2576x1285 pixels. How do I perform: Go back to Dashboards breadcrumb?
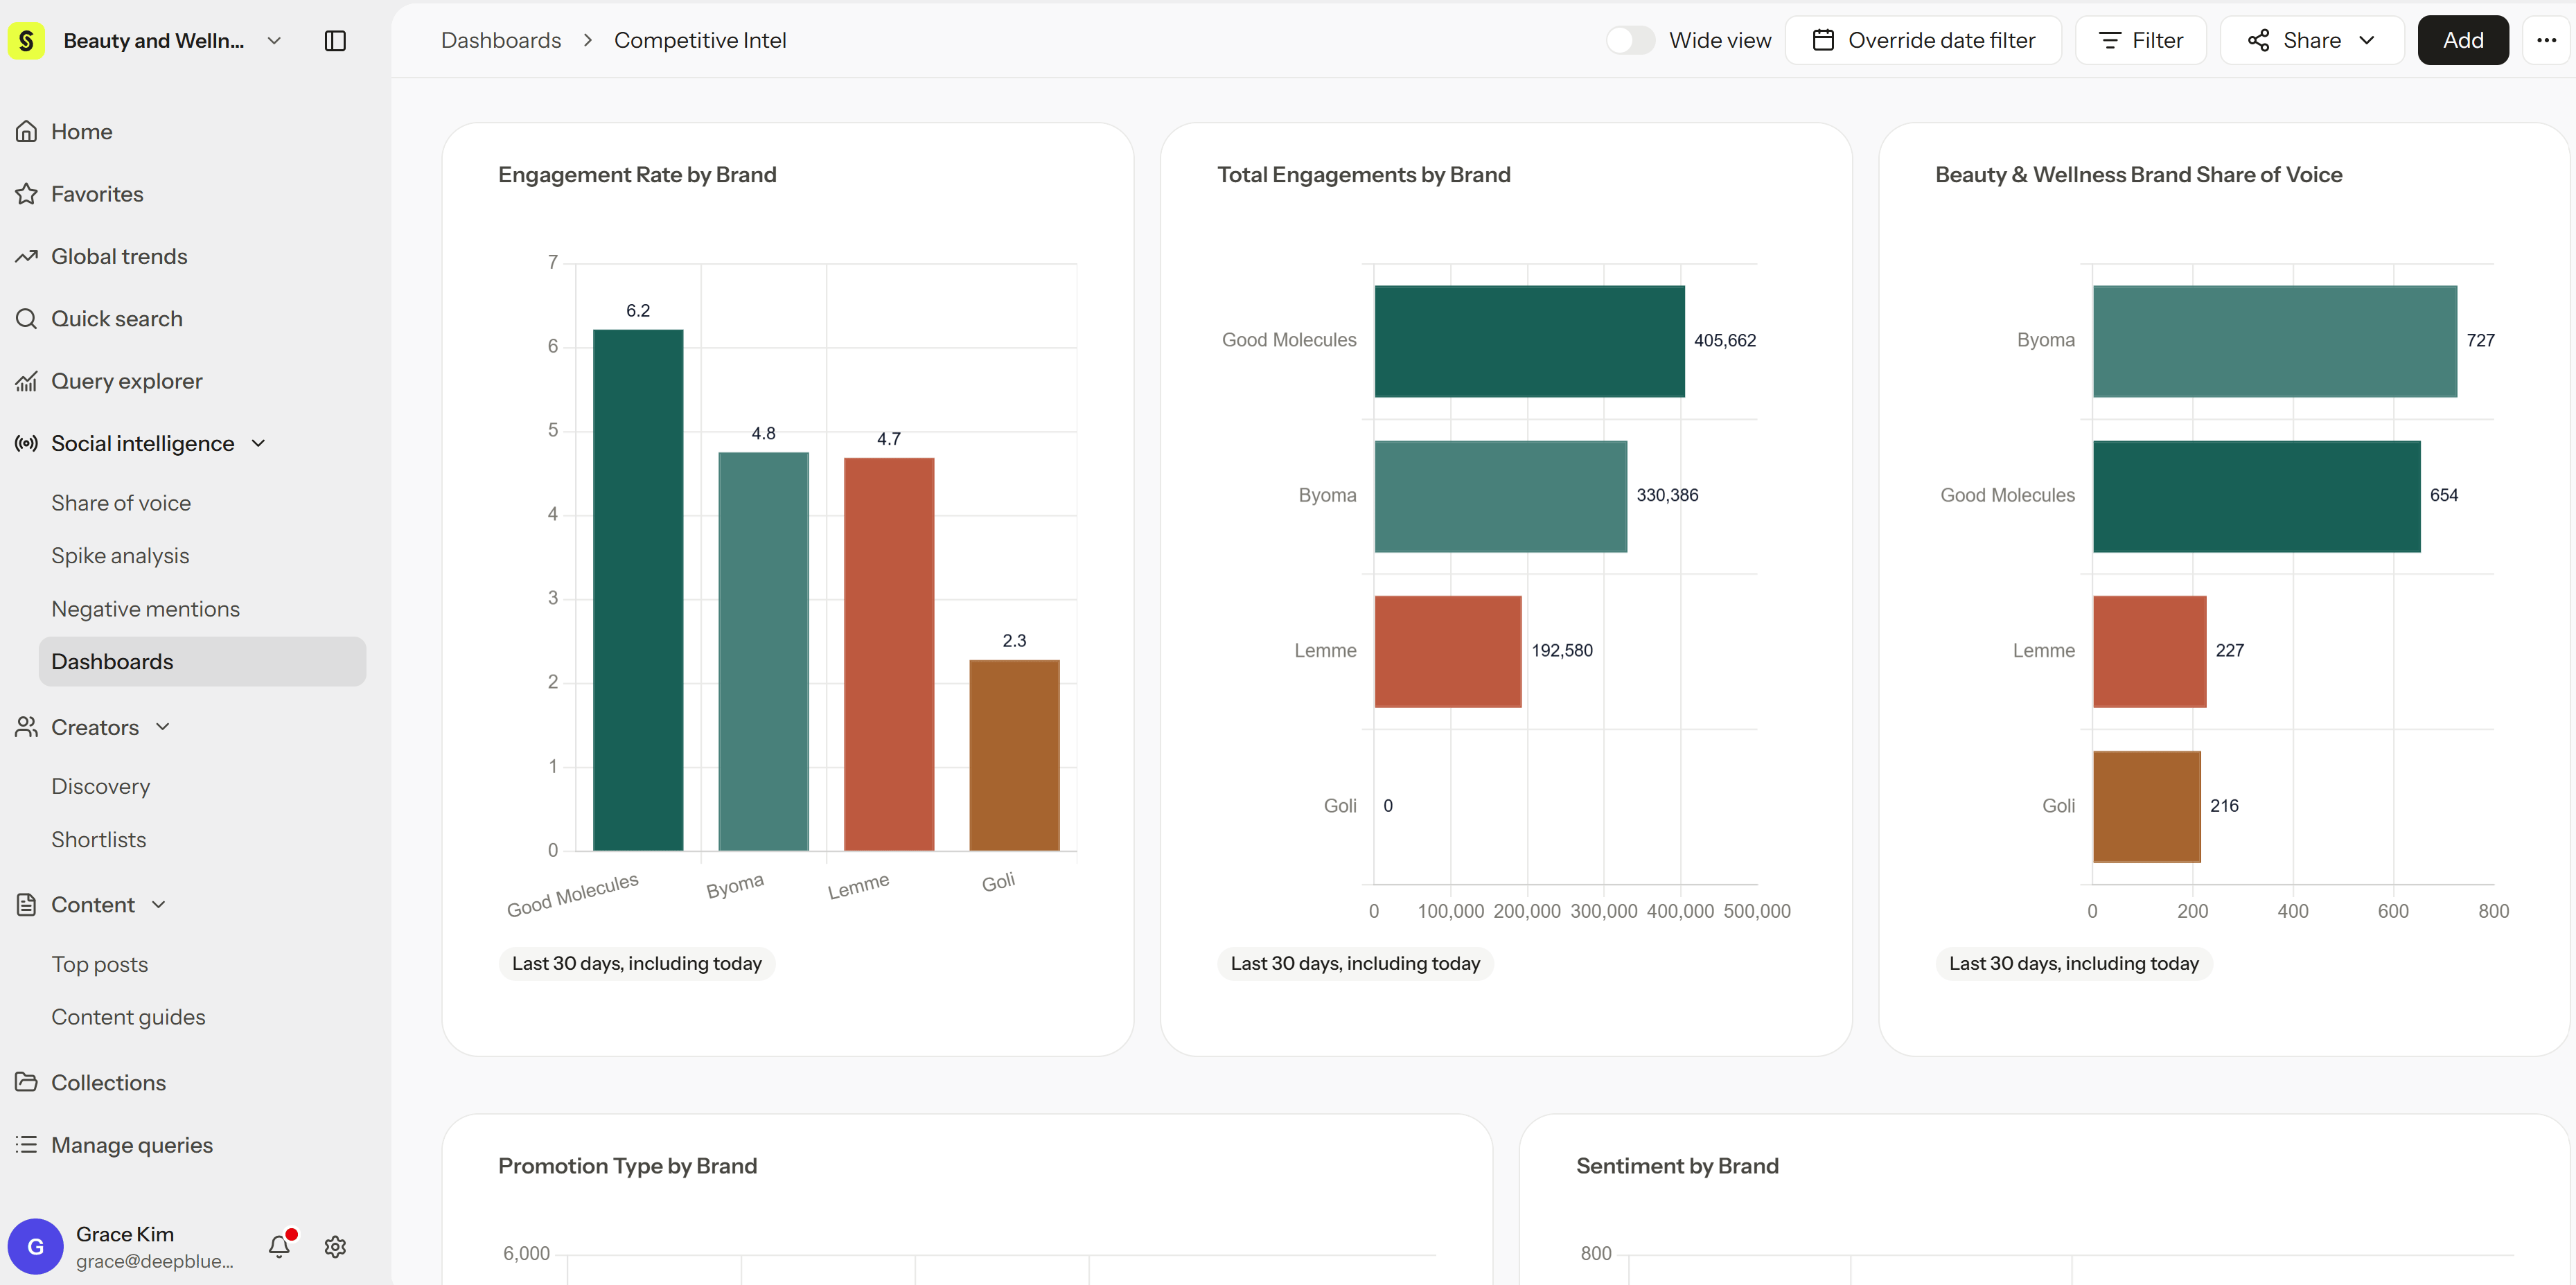click(x=501, y=40)
